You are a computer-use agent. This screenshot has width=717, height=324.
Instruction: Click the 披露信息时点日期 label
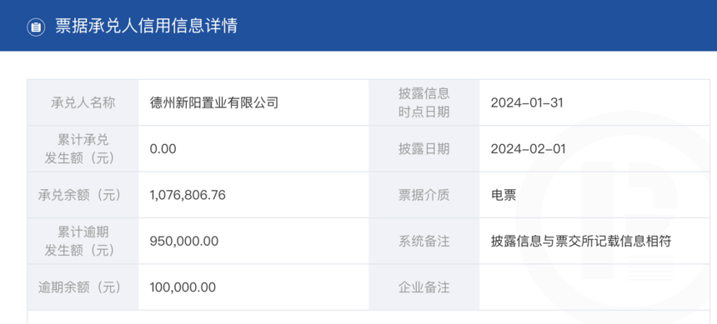(x=424, y=102)
